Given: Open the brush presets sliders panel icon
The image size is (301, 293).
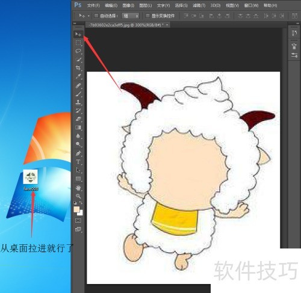Looking at the screenshot, I should [x=294, y=55].
